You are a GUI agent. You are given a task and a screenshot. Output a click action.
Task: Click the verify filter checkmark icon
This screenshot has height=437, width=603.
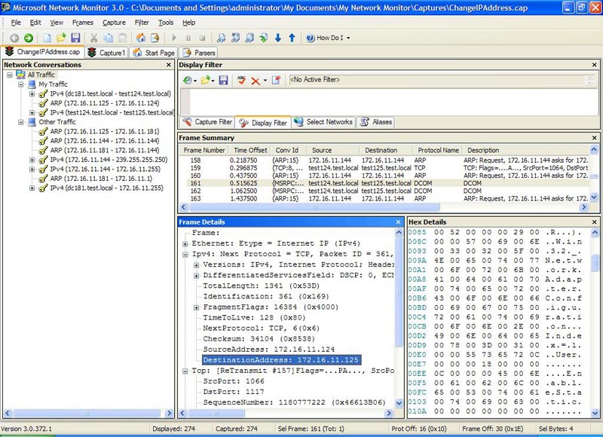pos(241,80)
